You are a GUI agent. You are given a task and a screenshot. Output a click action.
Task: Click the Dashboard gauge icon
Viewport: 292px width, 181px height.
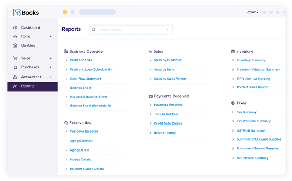point(15,28)
